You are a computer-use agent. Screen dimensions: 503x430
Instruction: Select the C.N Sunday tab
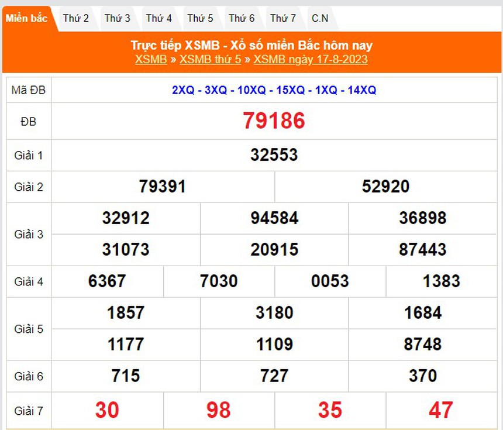[320, 18]
